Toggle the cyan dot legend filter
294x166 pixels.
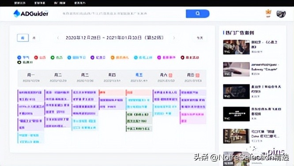(x=143, y=57)
